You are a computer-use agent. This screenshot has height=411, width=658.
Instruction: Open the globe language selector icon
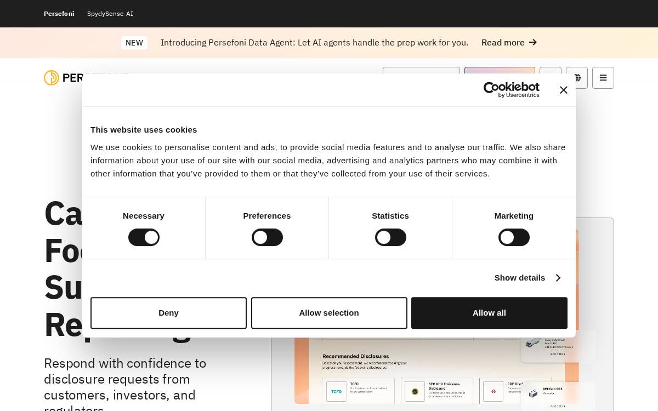coord(577,78)
